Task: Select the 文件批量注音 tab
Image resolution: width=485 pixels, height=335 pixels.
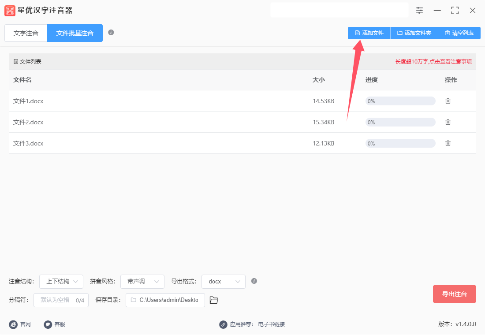Action: [x=75, y=33]
